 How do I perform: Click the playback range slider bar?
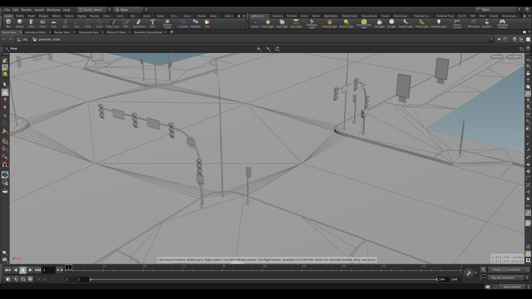tap(264, 280)
